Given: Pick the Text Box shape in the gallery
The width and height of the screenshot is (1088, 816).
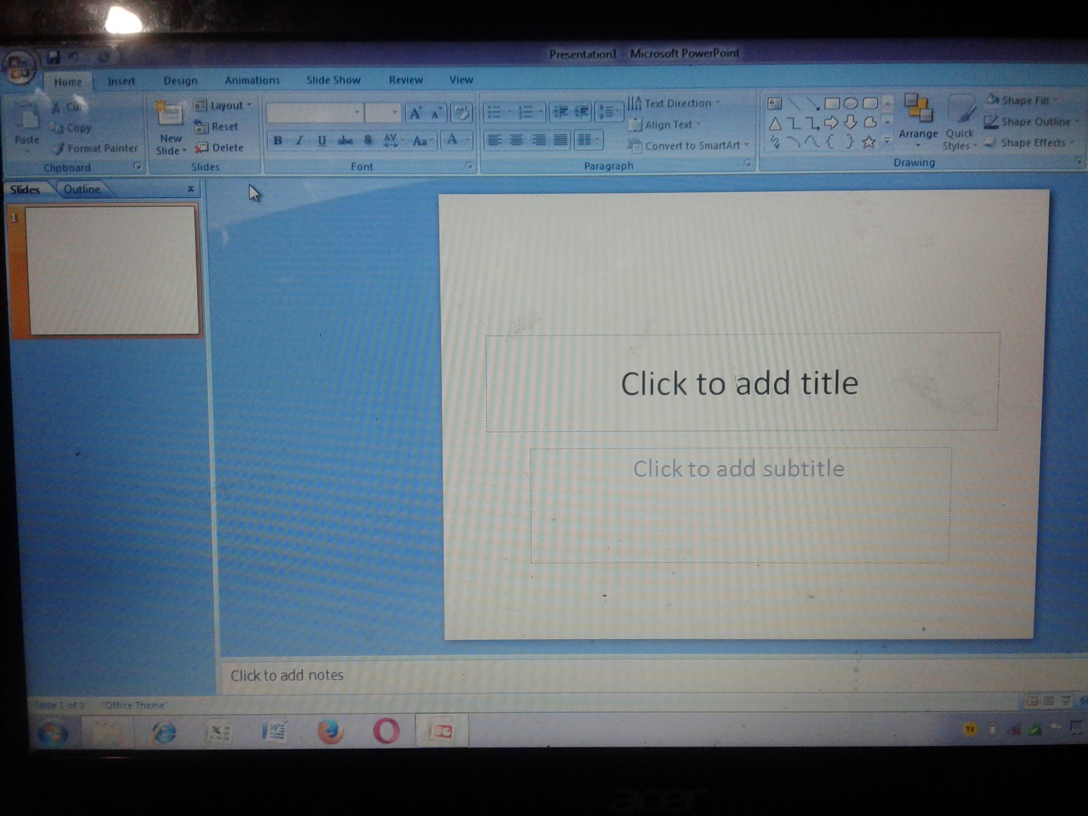Looking at the screenshot, I should coord(775,103).
